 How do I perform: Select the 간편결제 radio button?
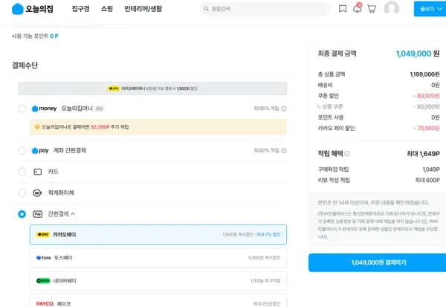point(22,214)
